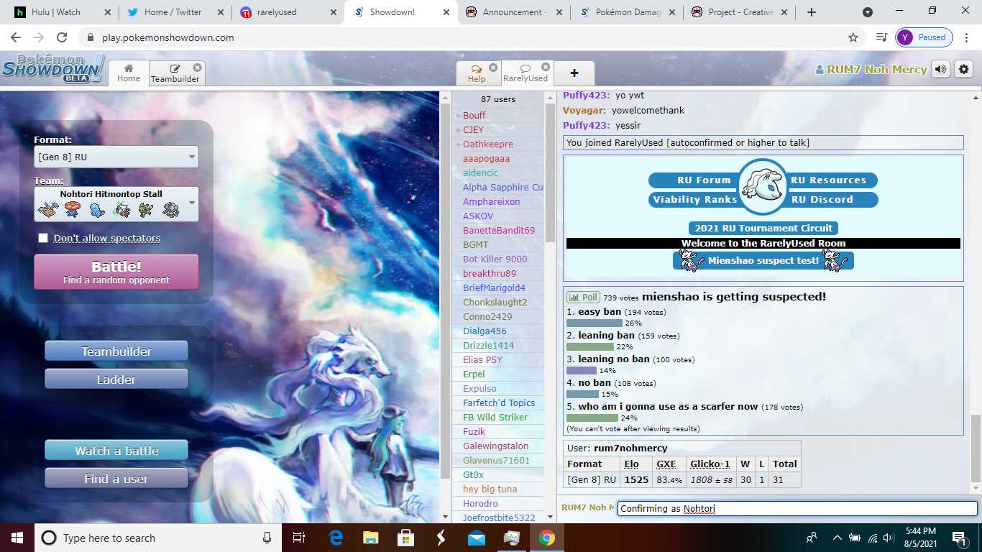
Task: Open the Teambuilder button in main menu
Action: (116, 351)
